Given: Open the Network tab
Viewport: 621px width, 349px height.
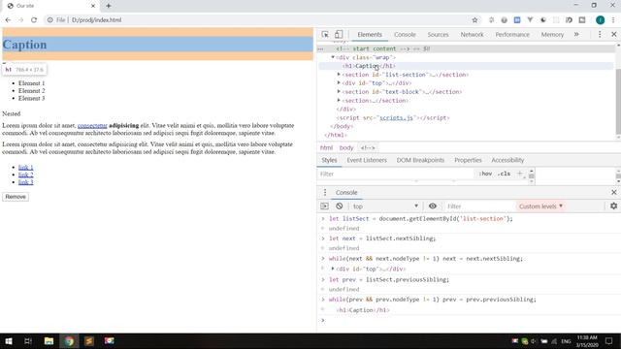Looking at the screenshot, I should pos(472,35).
